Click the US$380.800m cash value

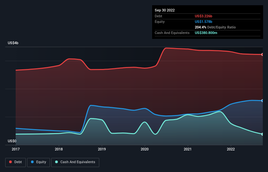tap(206, 33)
